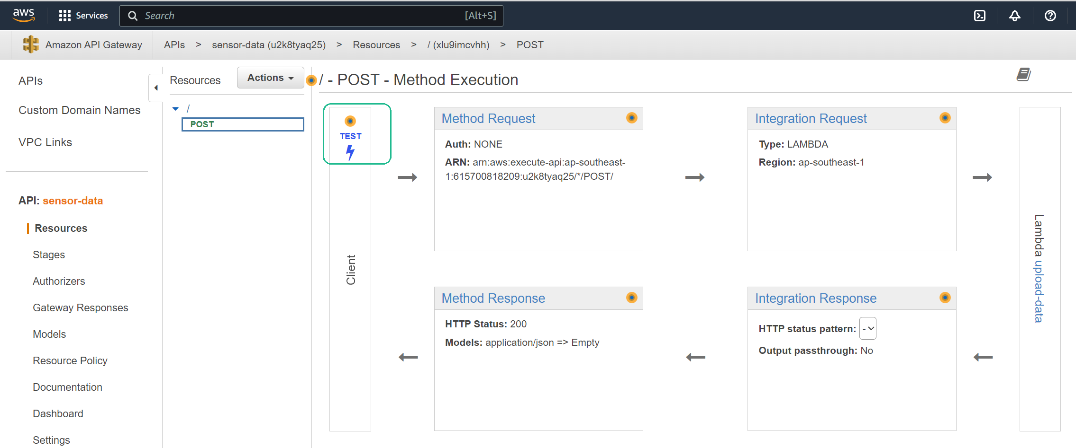The width and height of the screenshot is (1076, 448).
Task: Click the POST breadcrumb
Action: [530, 45]
